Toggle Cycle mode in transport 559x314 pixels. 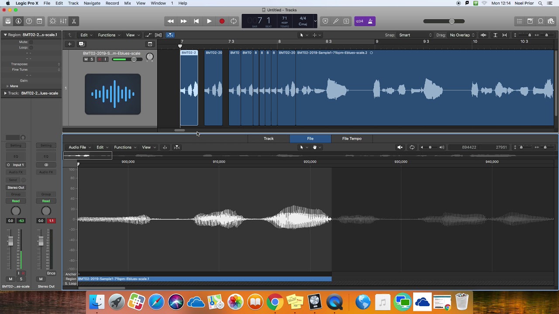(234, 21)
